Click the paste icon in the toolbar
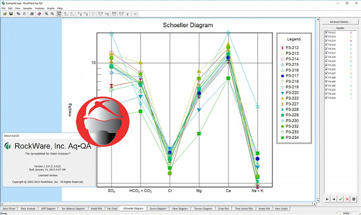This screenshot has height=215, width=361. click(x=24, y=14)
